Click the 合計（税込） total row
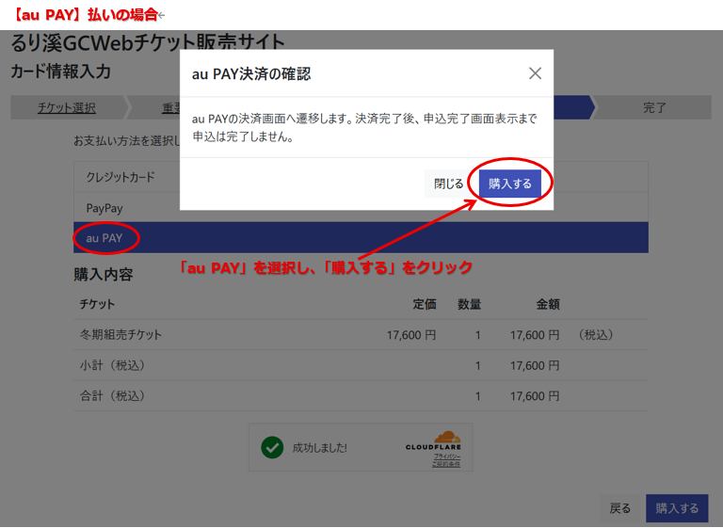723x528 pixels. tap(112, 396)
